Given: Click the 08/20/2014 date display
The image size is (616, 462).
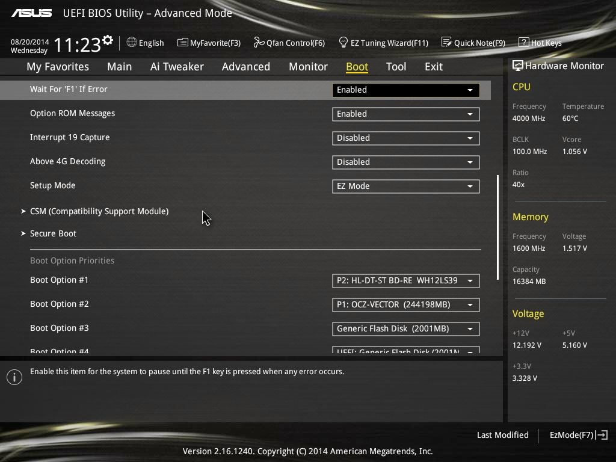Looking at the screenshot, I should click(30, 42).
